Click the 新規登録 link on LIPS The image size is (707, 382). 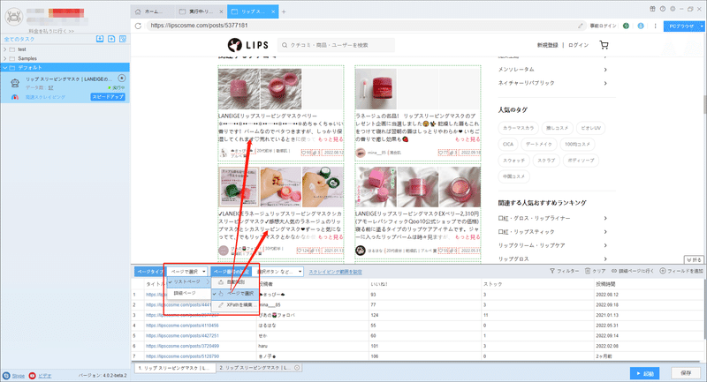[x=547, y=45]
